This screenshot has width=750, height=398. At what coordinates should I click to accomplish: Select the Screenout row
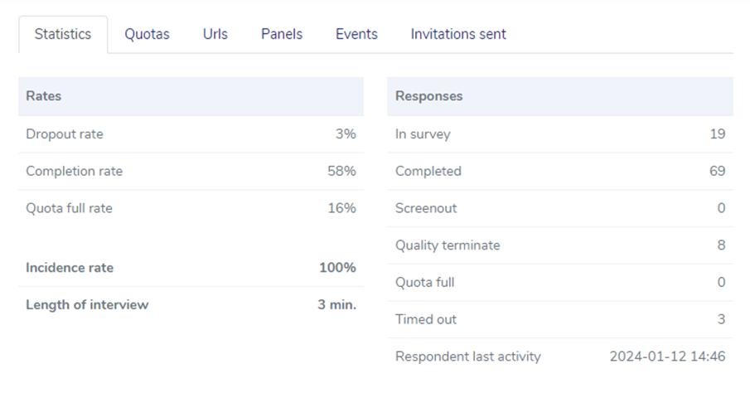coord(560,209)
